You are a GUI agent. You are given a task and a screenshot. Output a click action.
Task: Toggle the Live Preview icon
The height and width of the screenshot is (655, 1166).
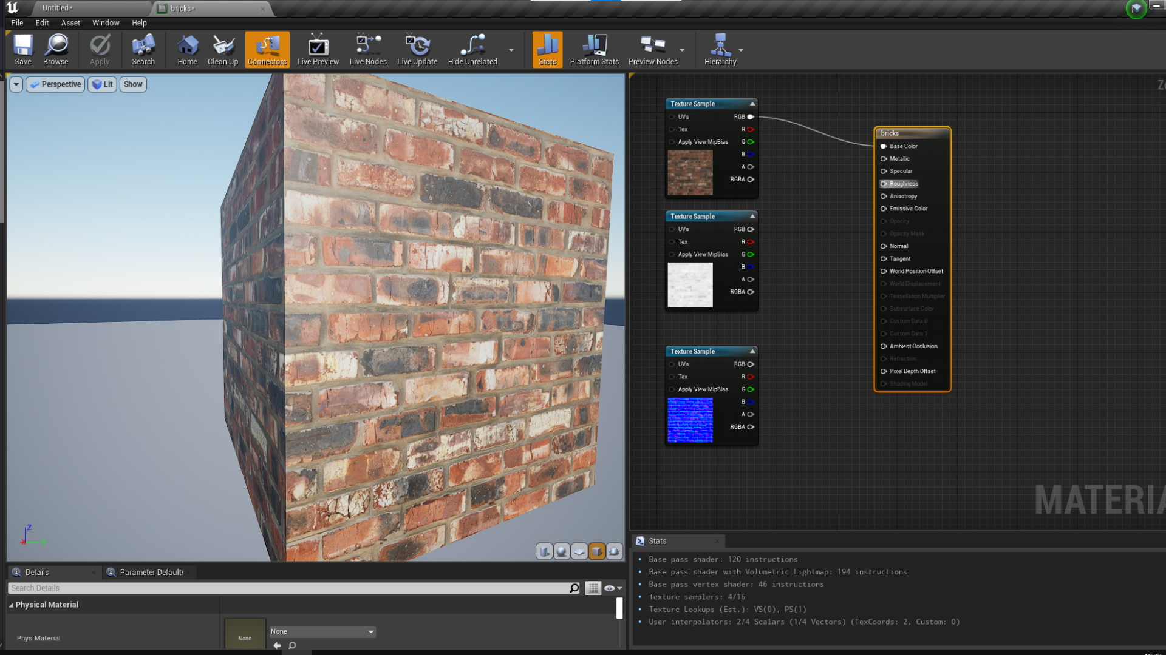318,49
